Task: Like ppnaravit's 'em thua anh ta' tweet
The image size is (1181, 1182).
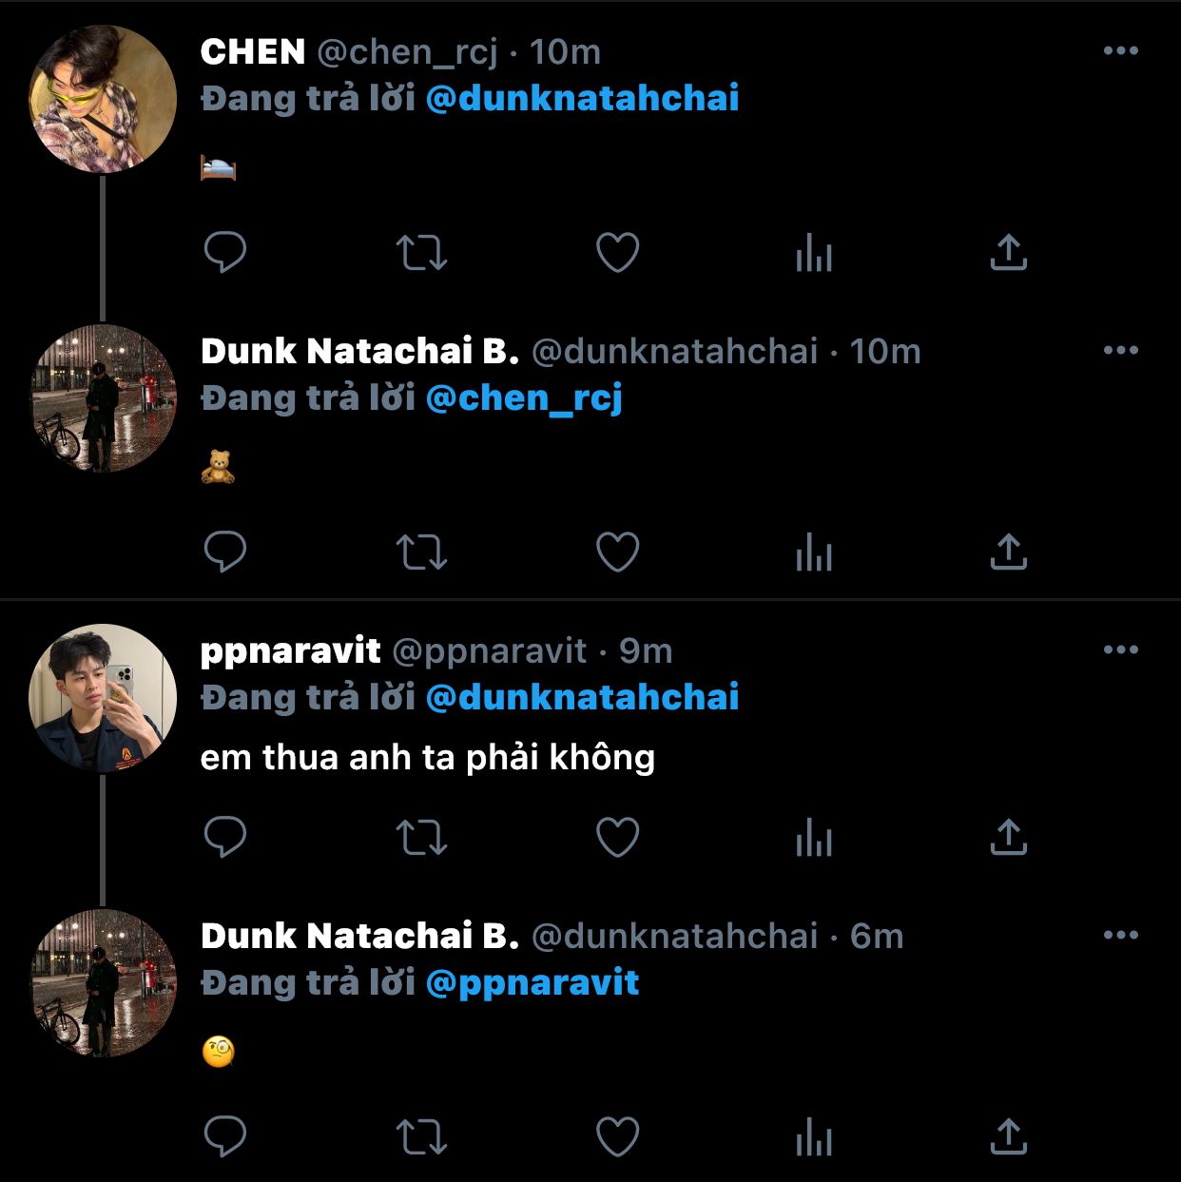Action: coord(617,838)
